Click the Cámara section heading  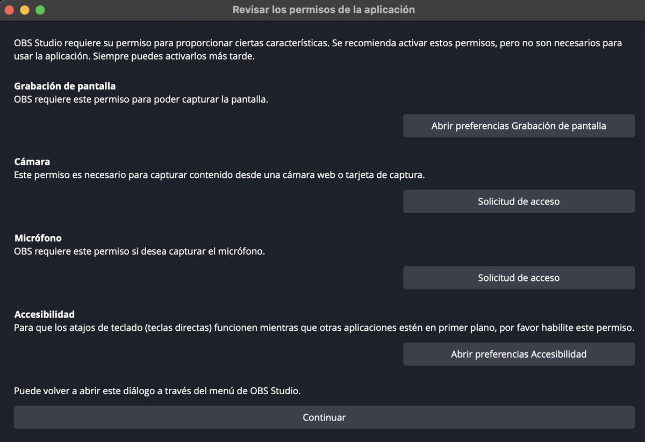[x=32, y=162]
